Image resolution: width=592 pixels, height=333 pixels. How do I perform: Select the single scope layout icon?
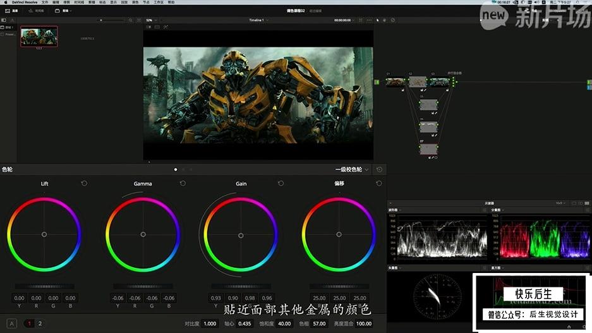[x=574, y=203]
